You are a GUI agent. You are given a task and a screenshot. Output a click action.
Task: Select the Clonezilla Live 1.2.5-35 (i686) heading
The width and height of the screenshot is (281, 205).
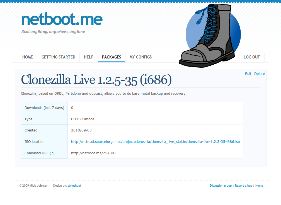click(x=96, y=80)
